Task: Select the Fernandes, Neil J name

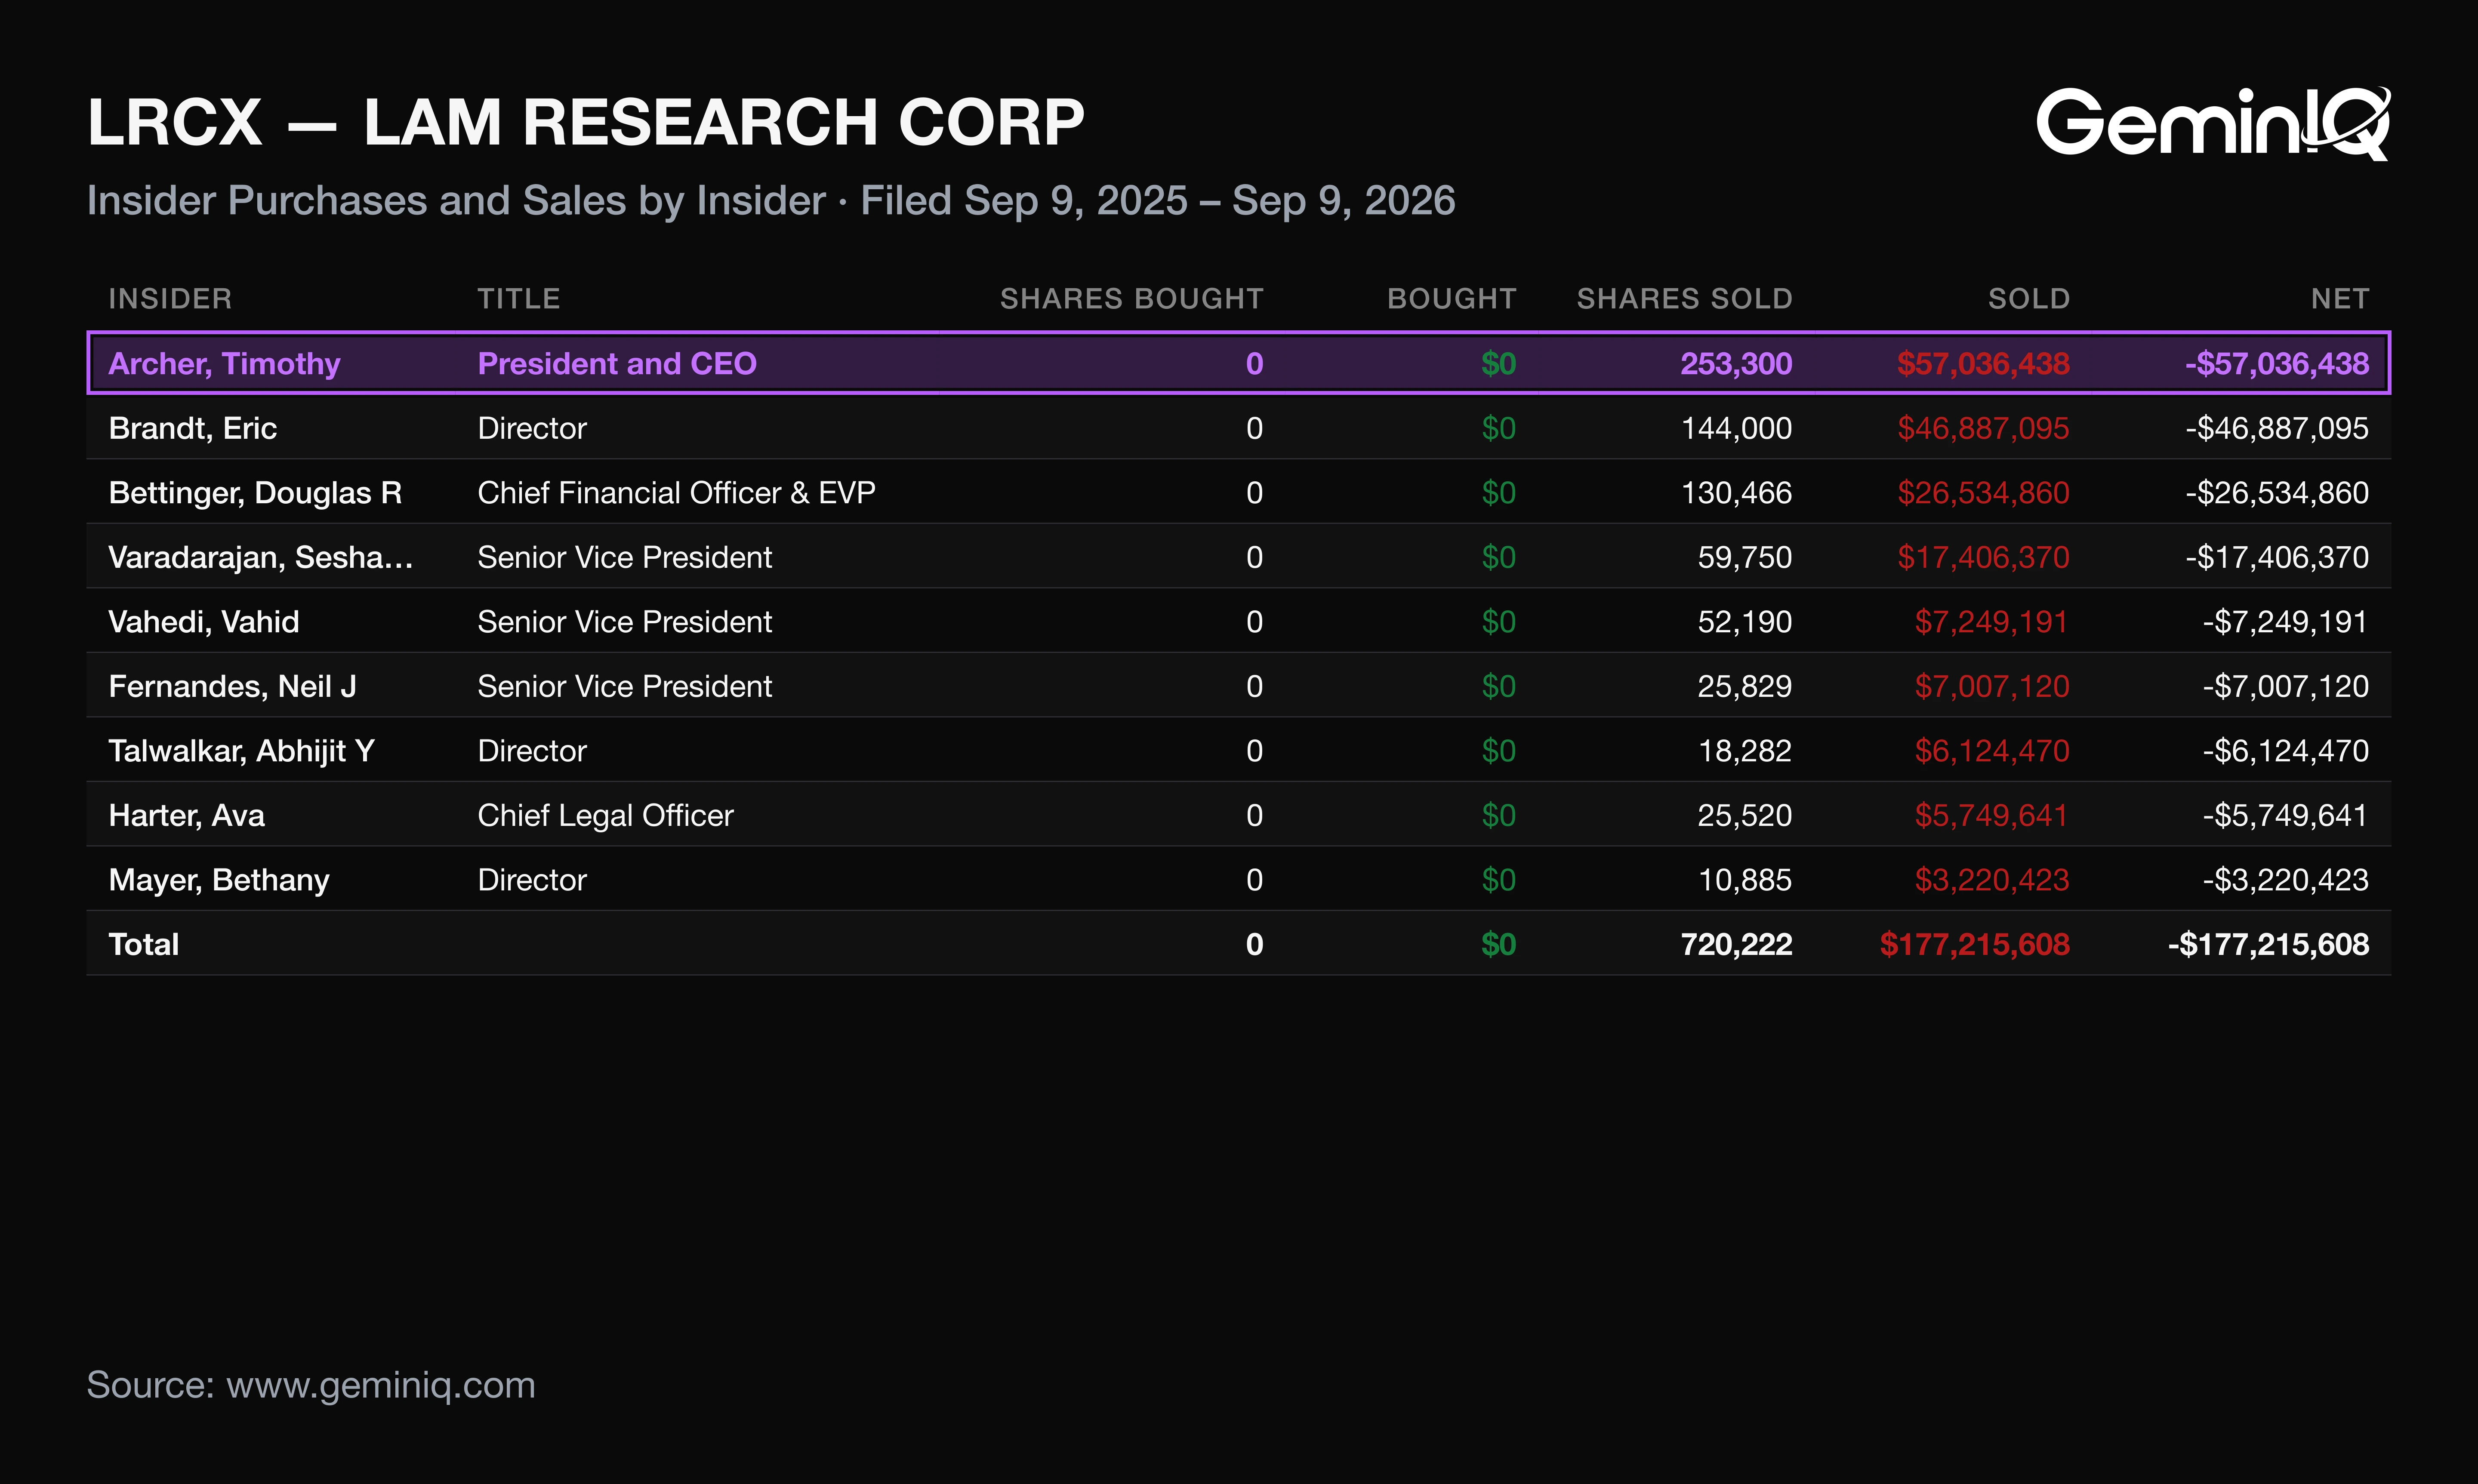Action: pyautogui.click(x=232, y=686)
